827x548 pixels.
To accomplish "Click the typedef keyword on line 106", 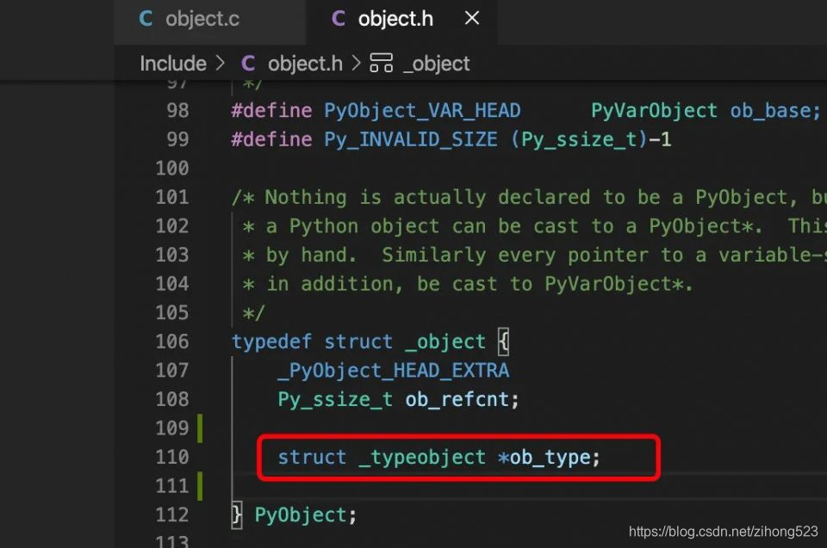I will [x=271, y=342].
